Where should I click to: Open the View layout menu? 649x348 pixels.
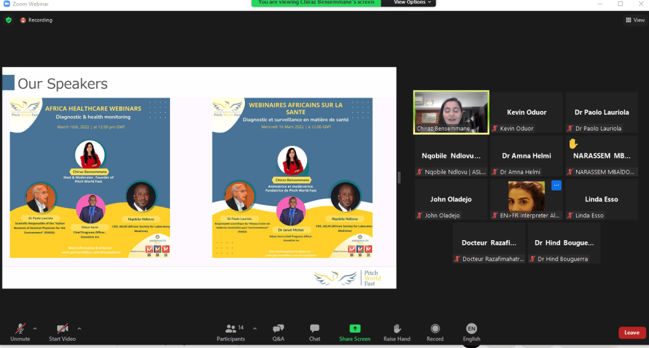(635, 20)
